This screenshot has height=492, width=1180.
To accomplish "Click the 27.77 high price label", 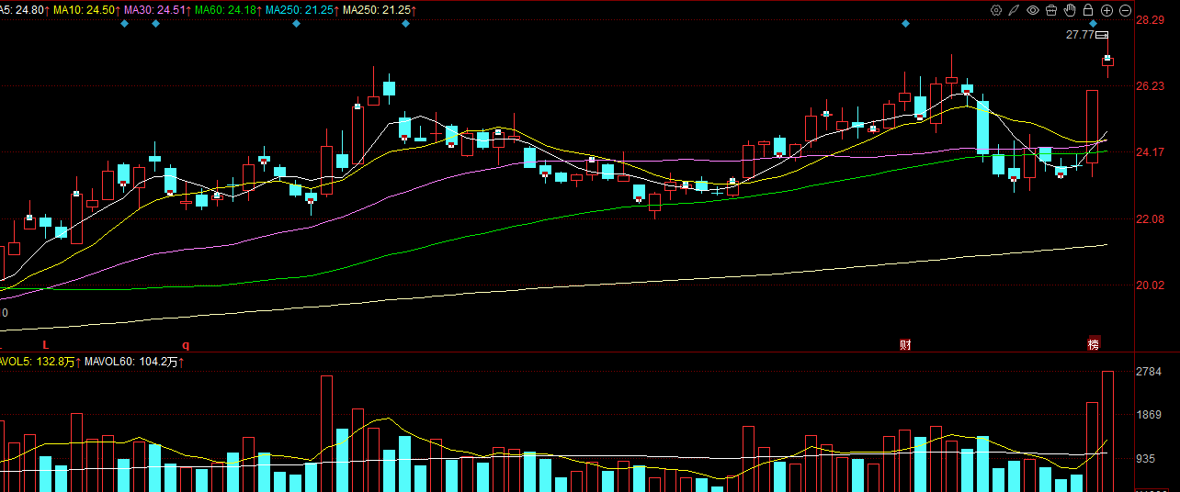I will coord(1080,35).
